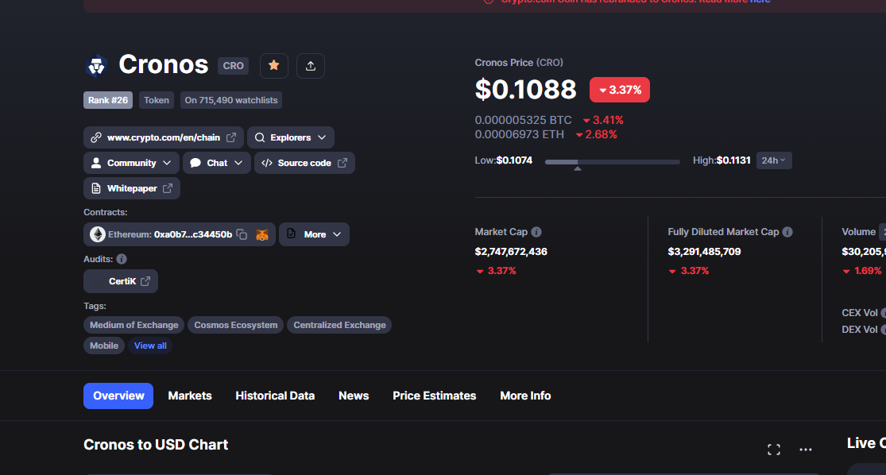Screen dimensions: 886x475
Task: Click the 0.000005325 BTC price text
Action: click(523, 120)
